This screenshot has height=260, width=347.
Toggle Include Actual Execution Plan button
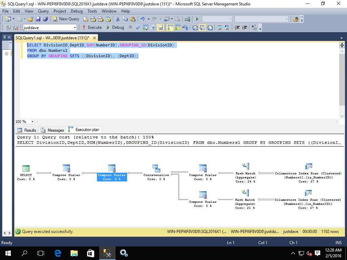click(x=170, y=27)
